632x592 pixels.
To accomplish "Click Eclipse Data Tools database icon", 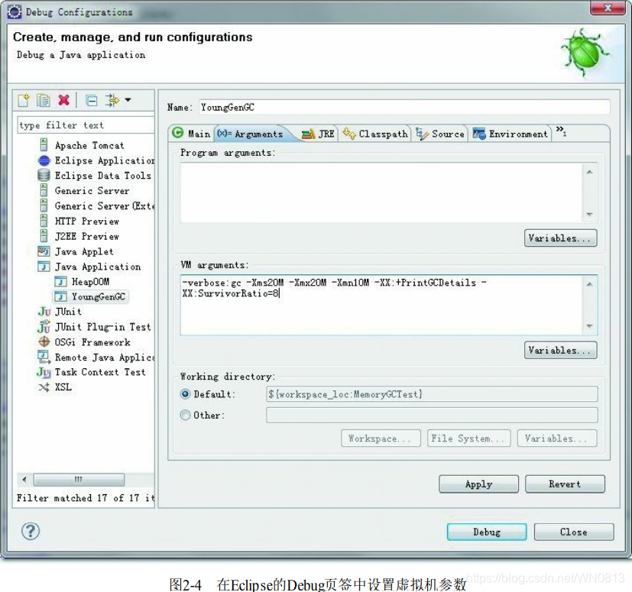I will pyautogui.click(x=44, y=176).
